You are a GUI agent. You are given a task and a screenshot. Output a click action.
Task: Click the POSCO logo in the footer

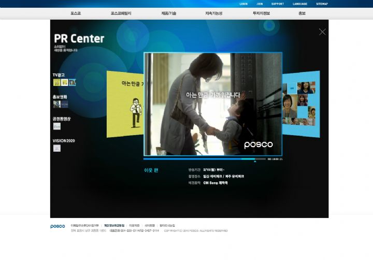click(58, 226)
